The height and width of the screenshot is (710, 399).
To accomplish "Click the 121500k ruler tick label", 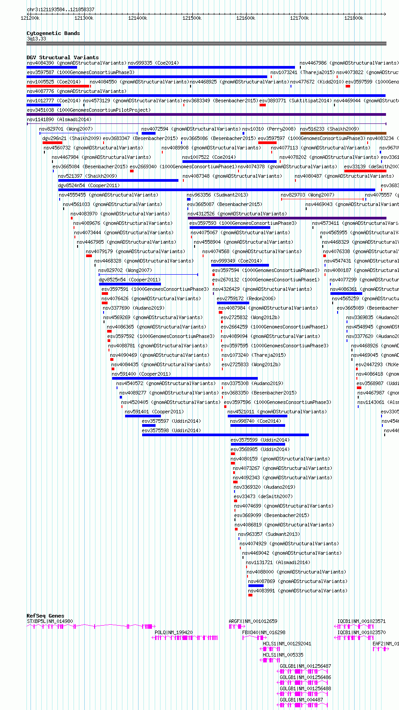I will coord(192,18).
